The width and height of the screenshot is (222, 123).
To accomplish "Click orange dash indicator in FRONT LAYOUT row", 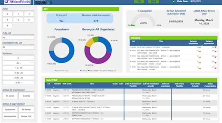I will point(199,63).
